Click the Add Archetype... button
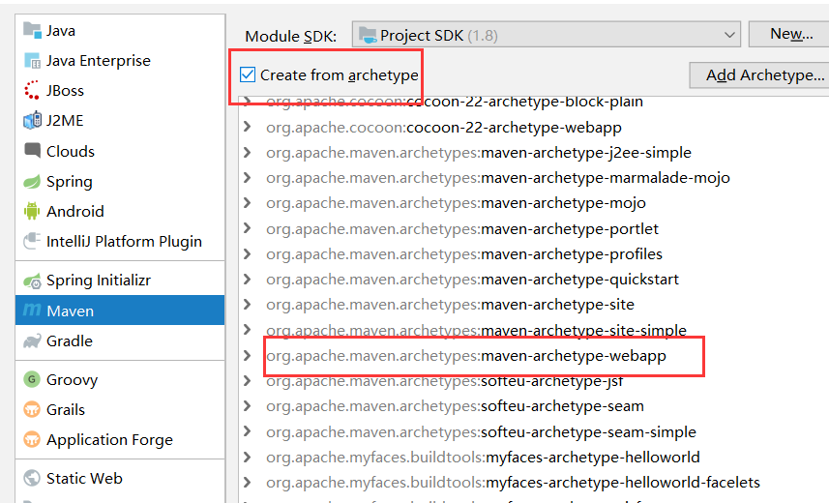 click(x=759, y=75)
